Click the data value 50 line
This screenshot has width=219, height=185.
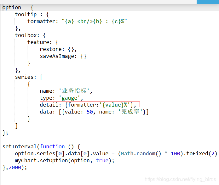pyautogui.click(x=94, y=112)
